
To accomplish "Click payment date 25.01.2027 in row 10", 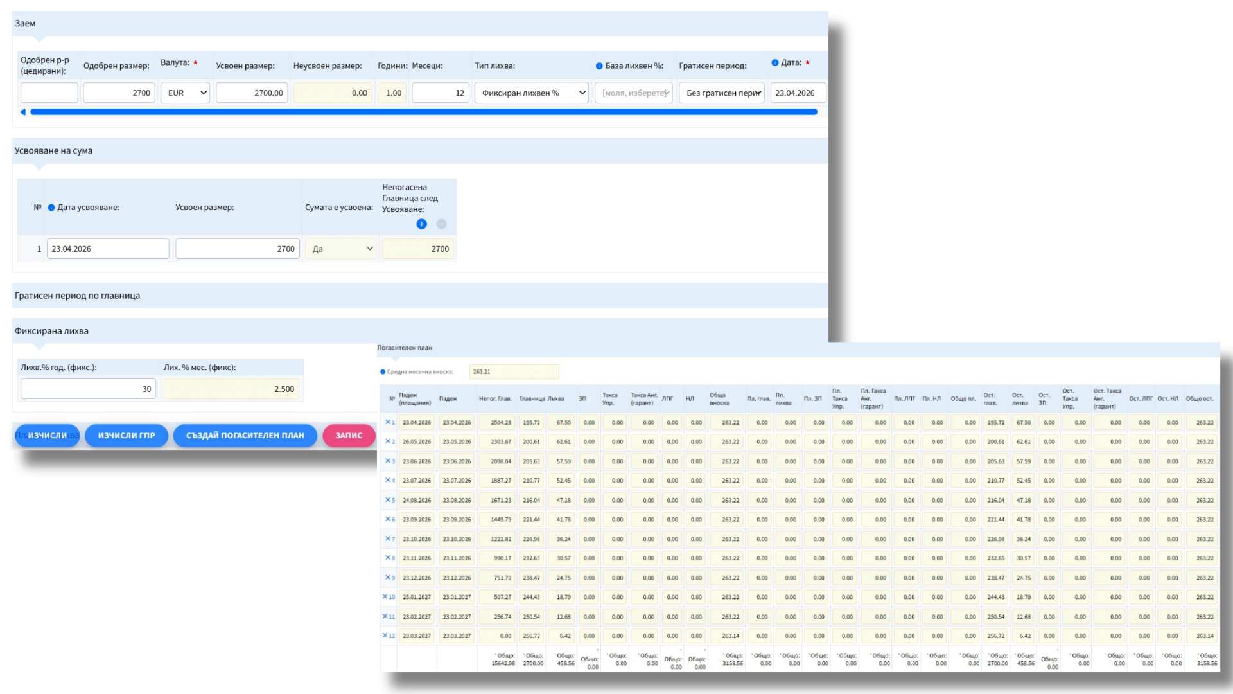I will click(x=417, y=597).
